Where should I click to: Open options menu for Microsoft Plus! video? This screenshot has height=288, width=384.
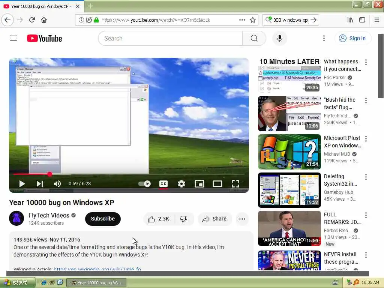pos(366,139)
